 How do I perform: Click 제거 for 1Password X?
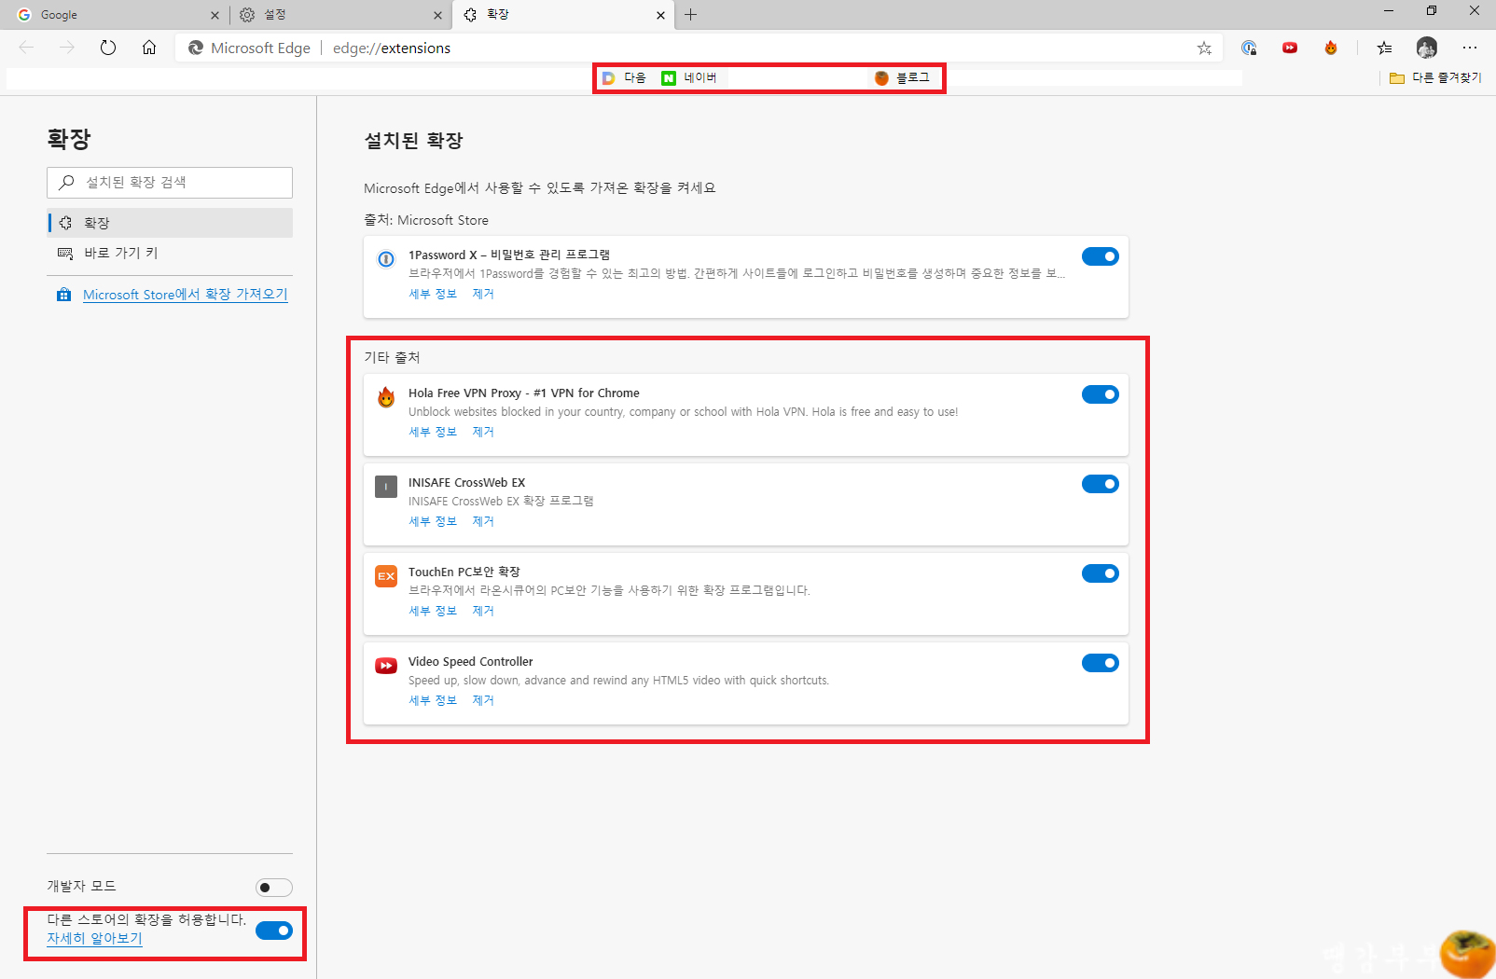pyautogui.click(x=483, y=294)
